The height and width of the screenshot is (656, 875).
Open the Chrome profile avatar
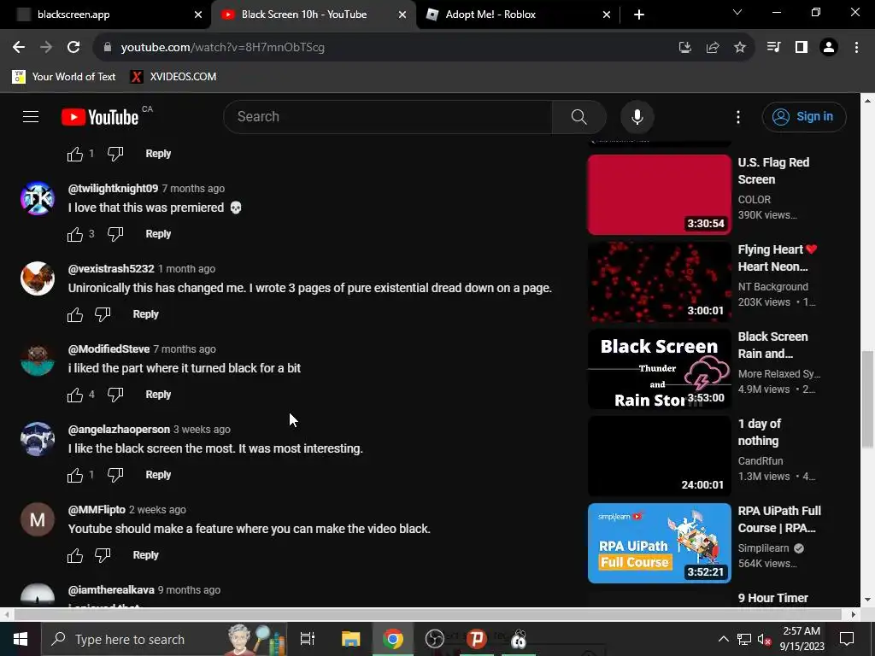[x=829, y=47]
